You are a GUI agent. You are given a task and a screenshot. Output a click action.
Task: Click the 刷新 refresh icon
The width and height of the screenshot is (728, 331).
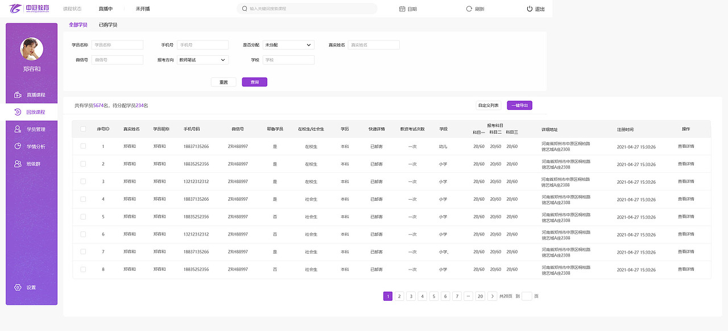pos(469,9)
